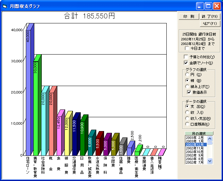Switch the data to 口座残高
This screenshot has width=223, height=181.
[187, 124]
